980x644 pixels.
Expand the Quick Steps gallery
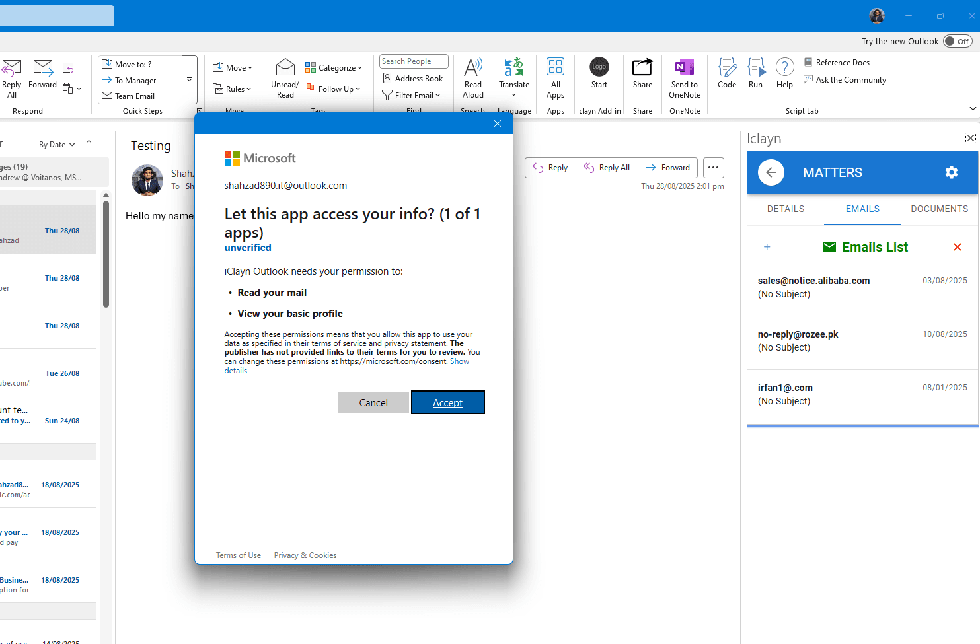(190, 80)
